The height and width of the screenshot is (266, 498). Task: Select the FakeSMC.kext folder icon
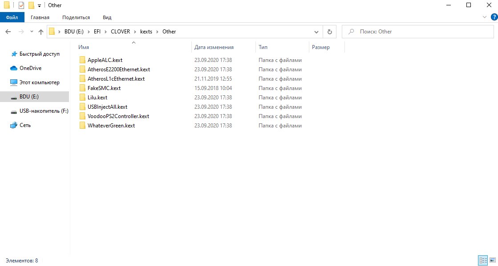coord(82,88)
